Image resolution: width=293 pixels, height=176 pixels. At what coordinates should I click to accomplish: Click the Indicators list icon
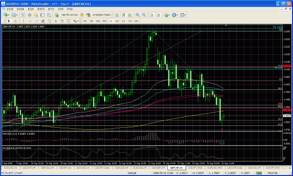(x=166, y=15)
